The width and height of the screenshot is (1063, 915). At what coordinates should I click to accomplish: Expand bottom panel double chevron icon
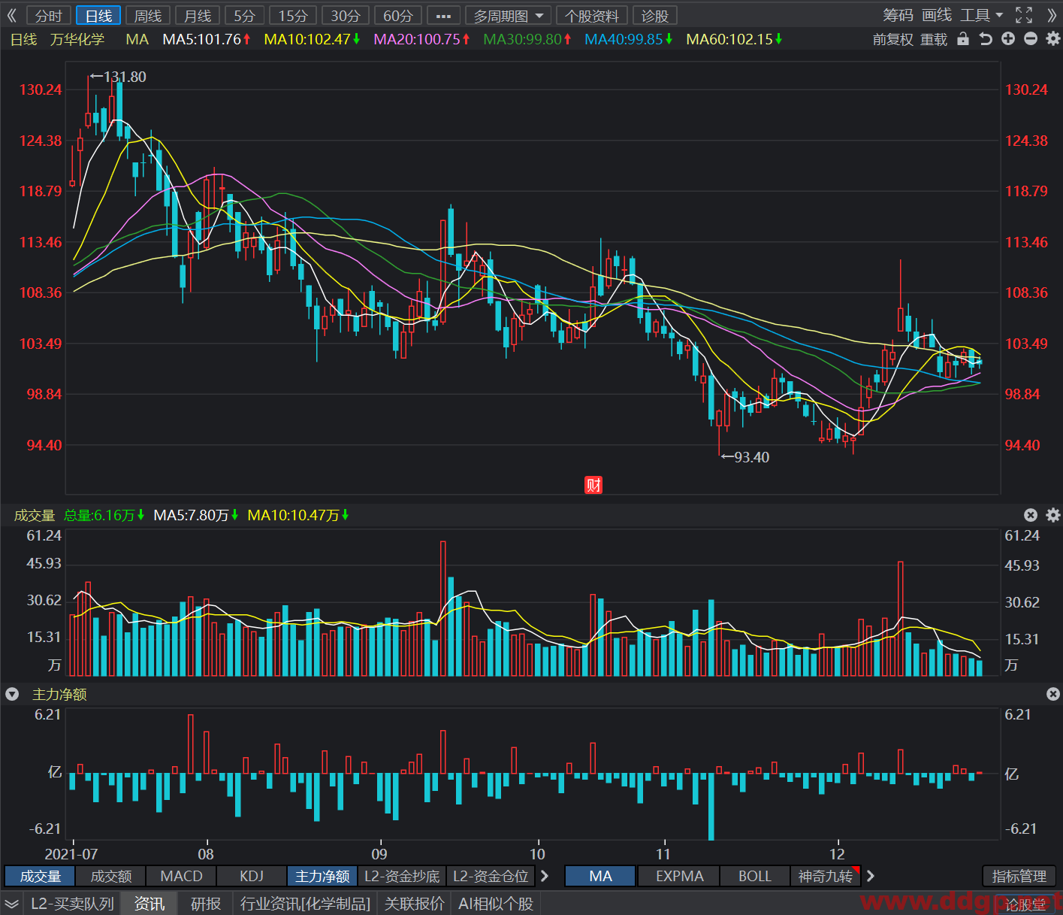click(11, 904)
